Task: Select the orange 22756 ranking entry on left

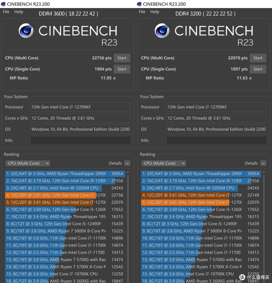Action: coord(65,195)
